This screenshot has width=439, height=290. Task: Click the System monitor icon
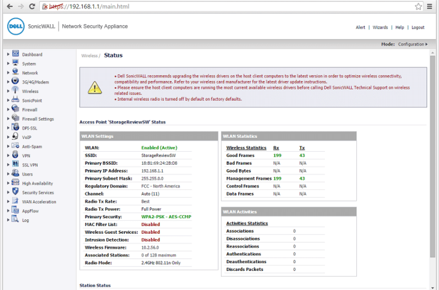click(15, 62)
